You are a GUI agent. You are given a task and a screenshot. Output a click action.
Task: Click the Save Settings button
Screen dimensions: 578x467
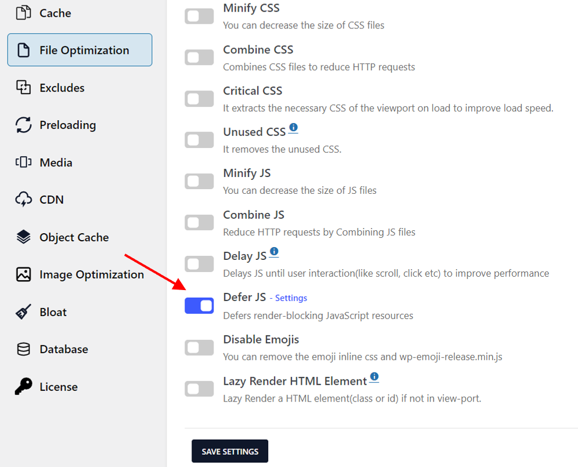[230, 451]
